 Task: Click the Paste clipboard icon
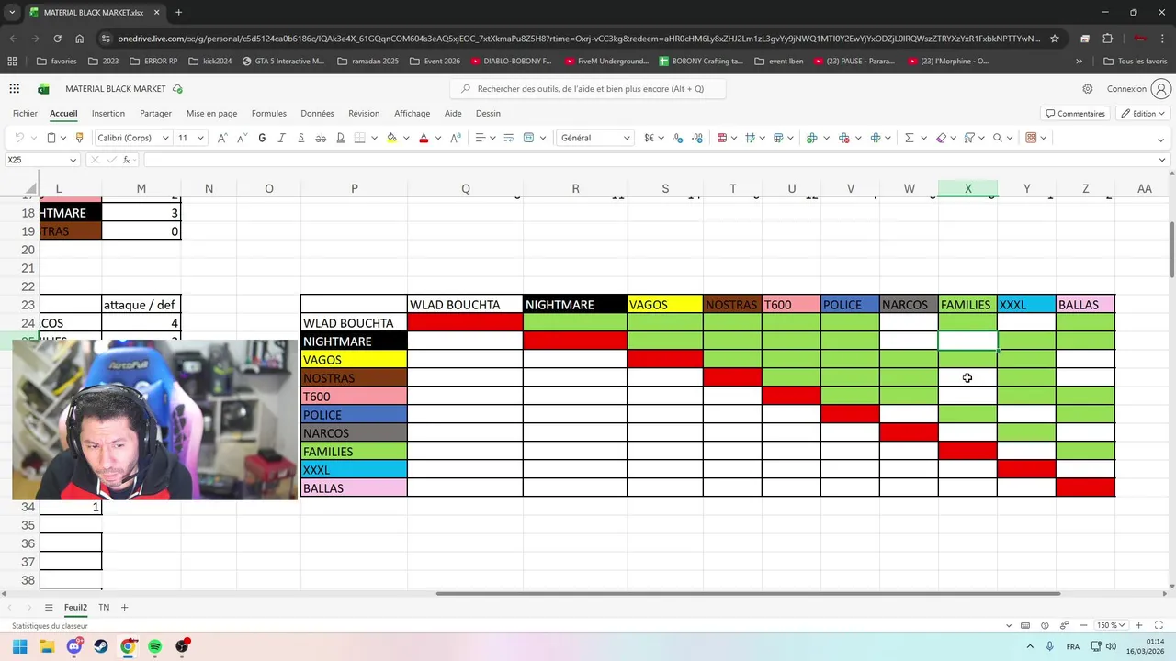pos(51,138)
